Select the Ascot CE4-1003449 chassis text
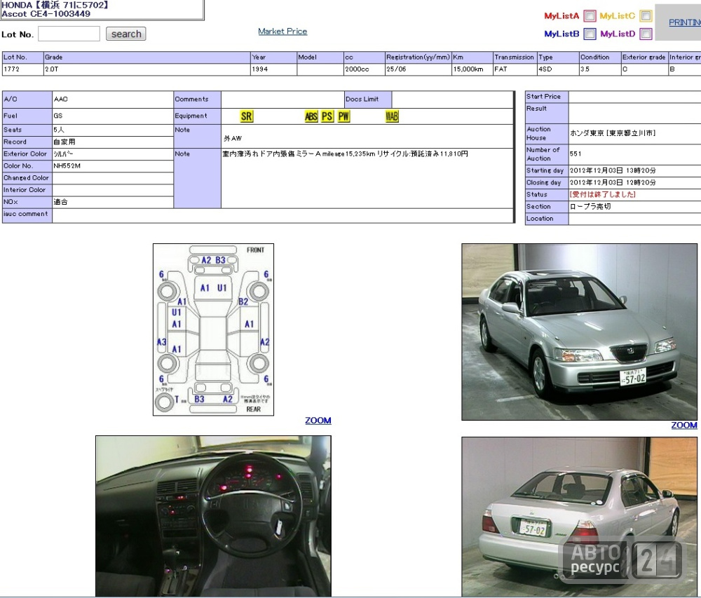Screen dimensions: 701x598 click(46, 14)
